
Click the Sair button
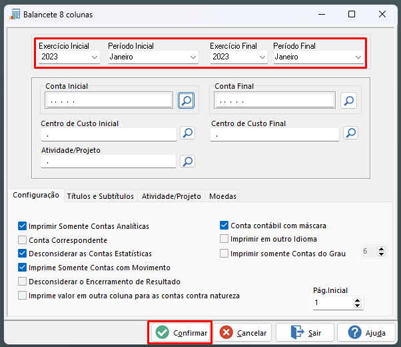pyautogui.click(x=305, y=332)
